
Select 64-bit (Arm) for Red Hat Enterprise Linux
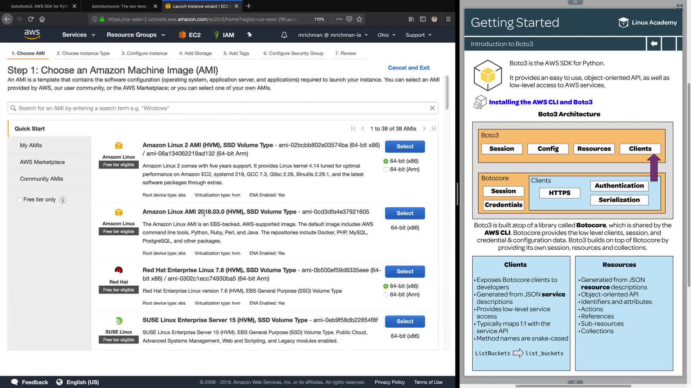pyautogui.click(x=386, y=295)
